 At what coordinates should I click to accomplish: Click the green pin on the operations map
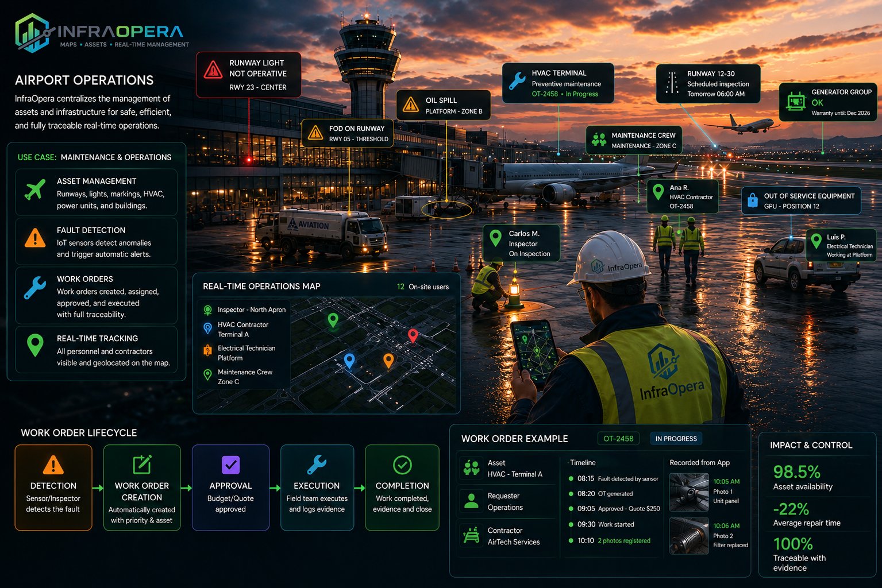click(x=333, y=320)
